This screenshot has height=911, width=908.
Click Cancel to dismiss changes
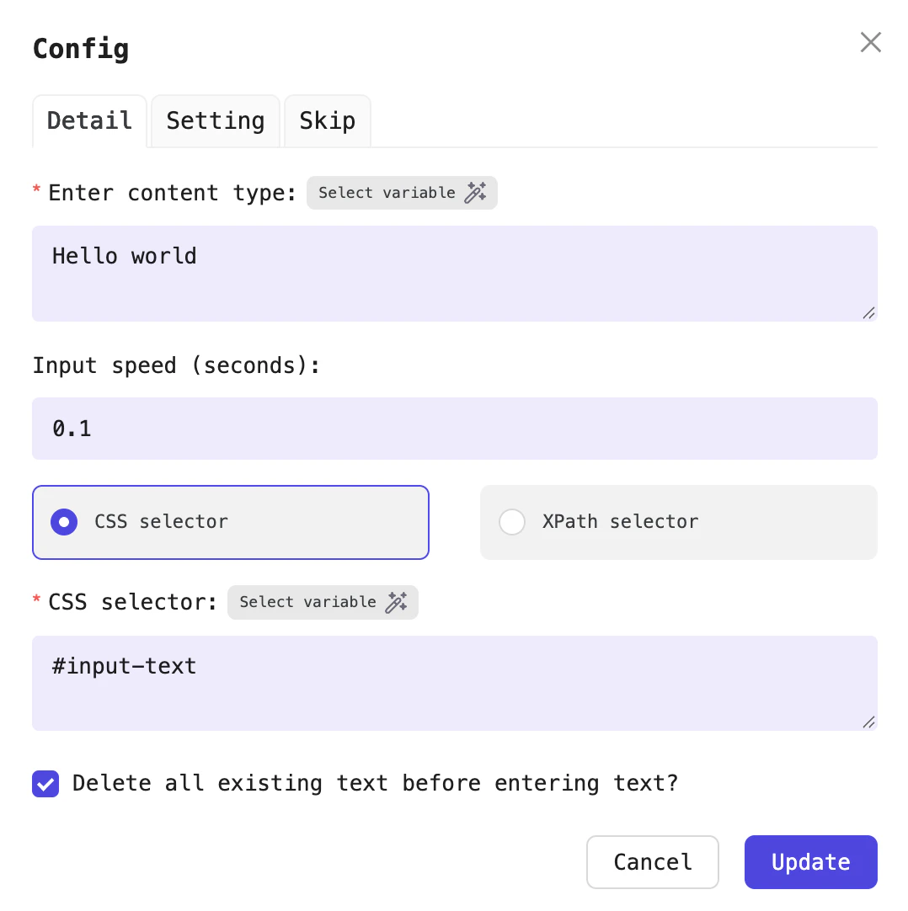tap(652, 862)
